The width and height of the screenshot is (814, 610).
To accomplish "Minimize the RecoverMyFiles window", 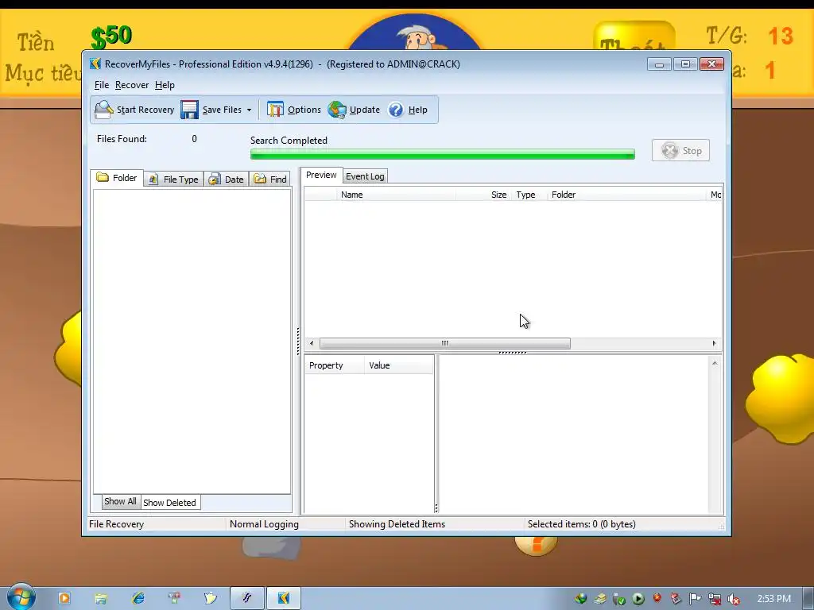I will pyautogui.click(x=659, y=64).
